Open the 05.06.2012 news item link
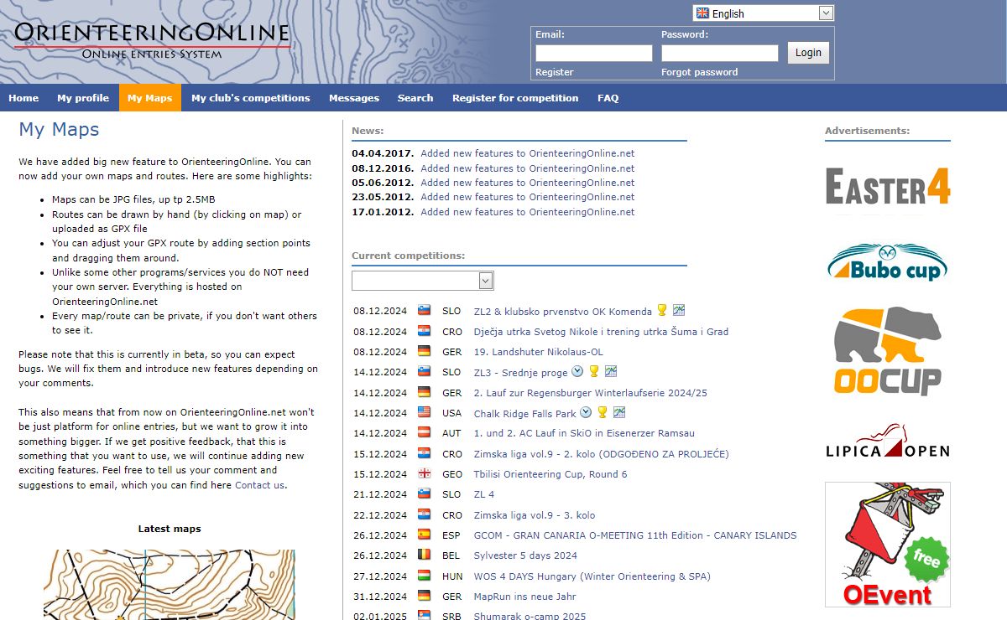This screenshot has height=620, width=1007. coord(528,183)
